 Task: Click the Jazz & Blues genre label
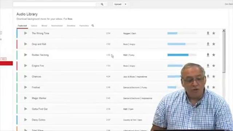[129, 77]
